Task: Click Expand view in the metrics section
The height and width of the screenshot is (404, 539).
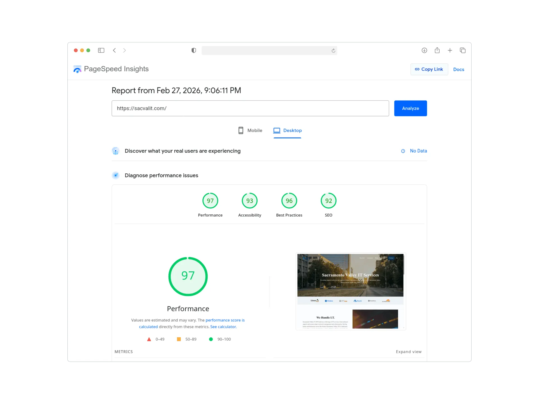Action: click(408, 352)
